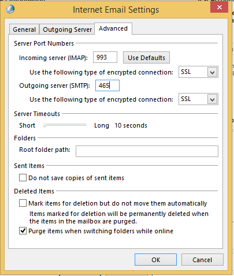Screen dimensions: 234x276
Task: Click the 'Incoming server (IMAP):' label
Action: point(53,58)
